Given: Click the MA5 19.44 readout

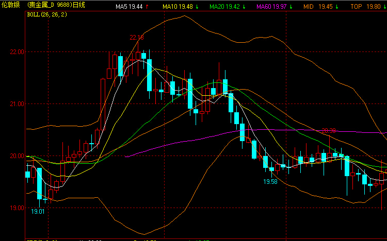Looking at the screenshot, I should tap(129, 7).
